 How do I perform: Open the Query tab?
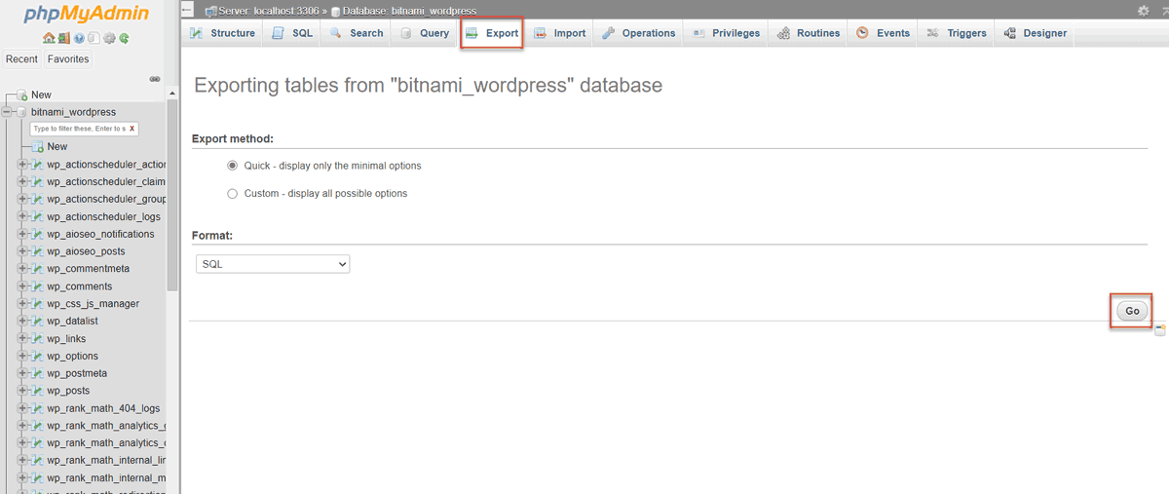[425, 33]
